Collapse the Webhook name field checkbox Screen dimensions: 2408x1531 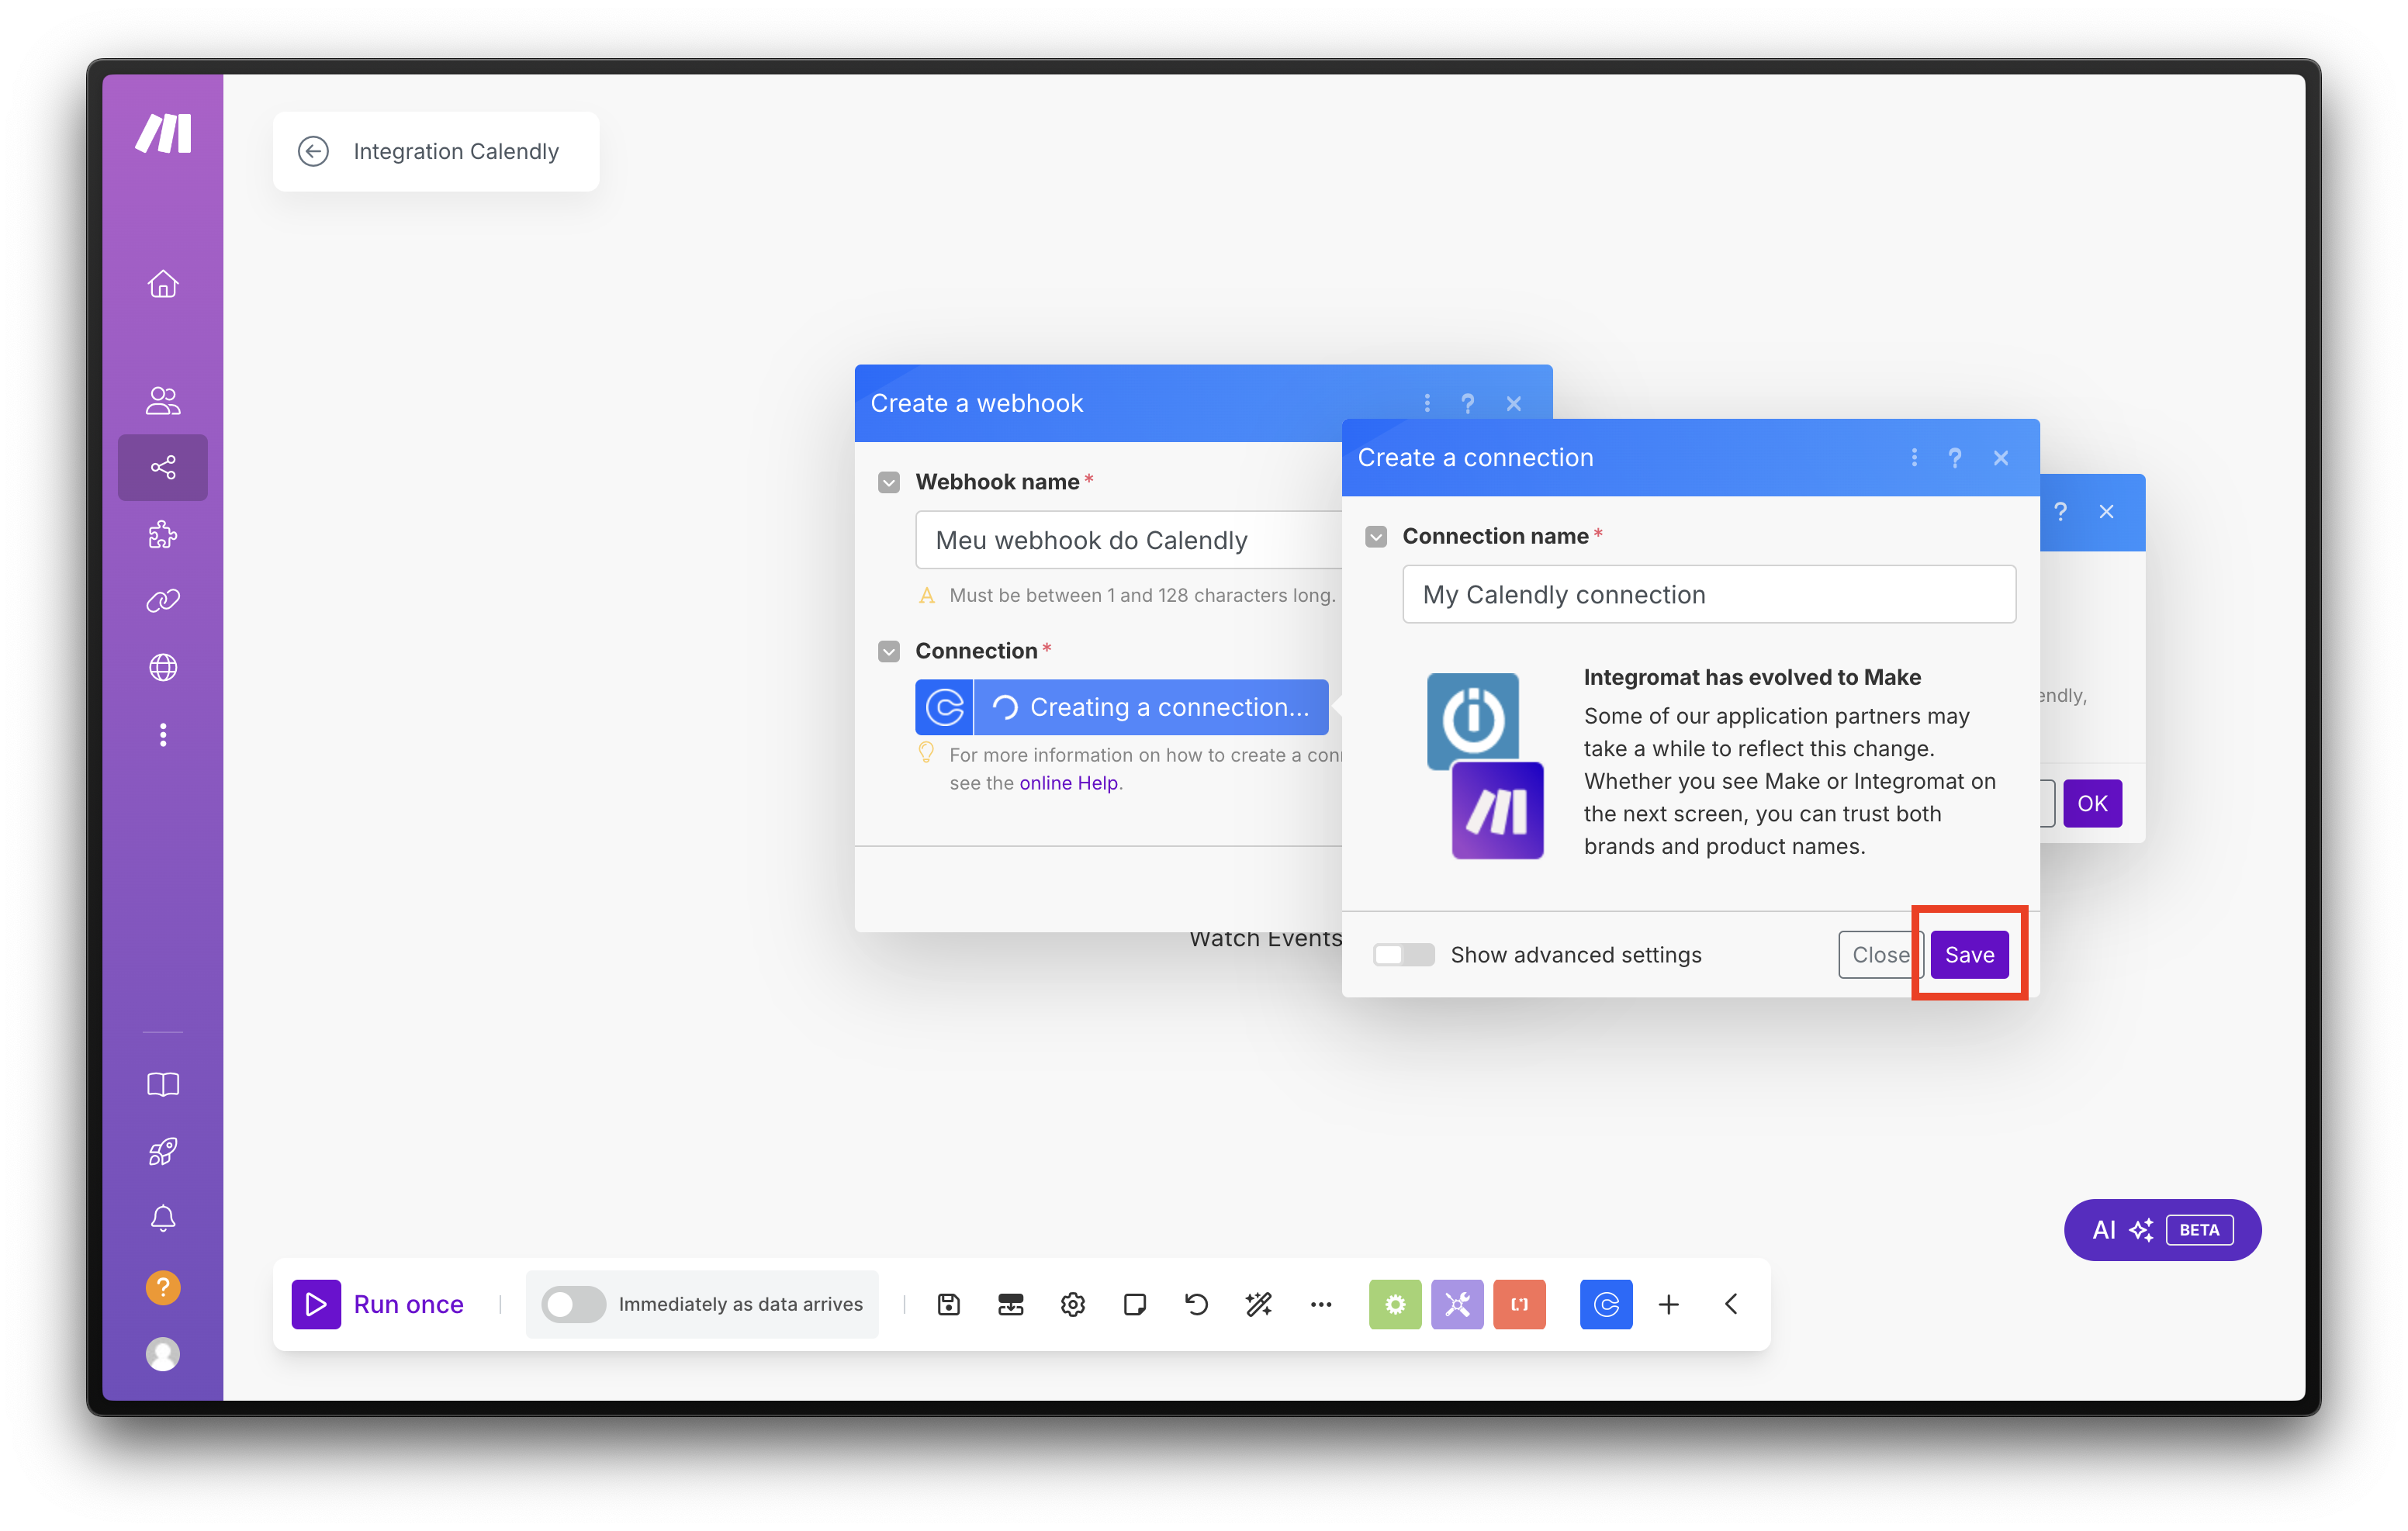(x=888, y=483)
